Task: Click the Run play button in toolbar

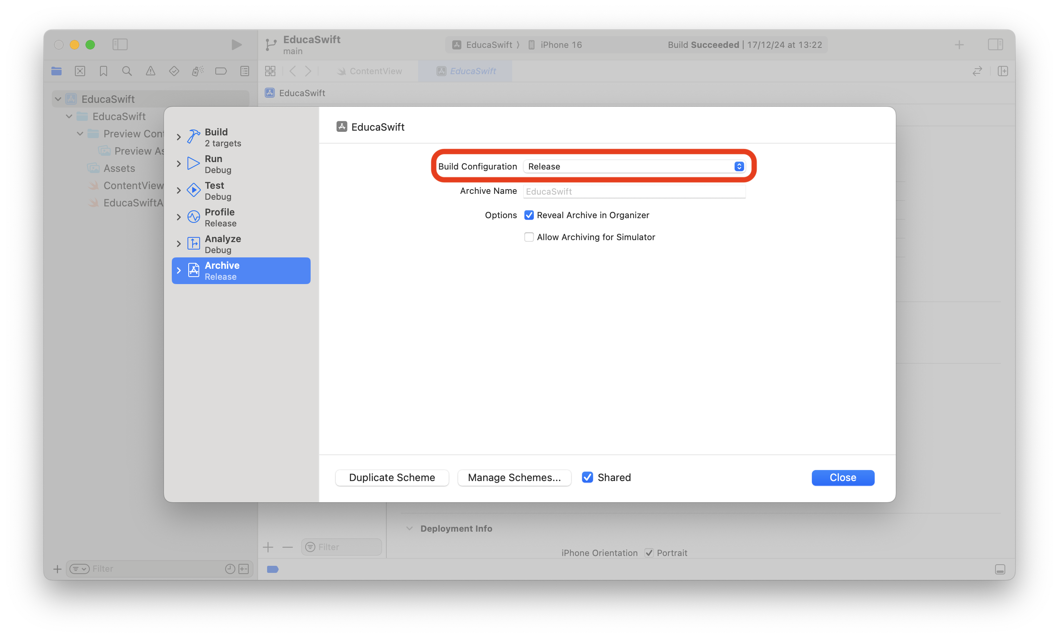Action: point(236,44)
